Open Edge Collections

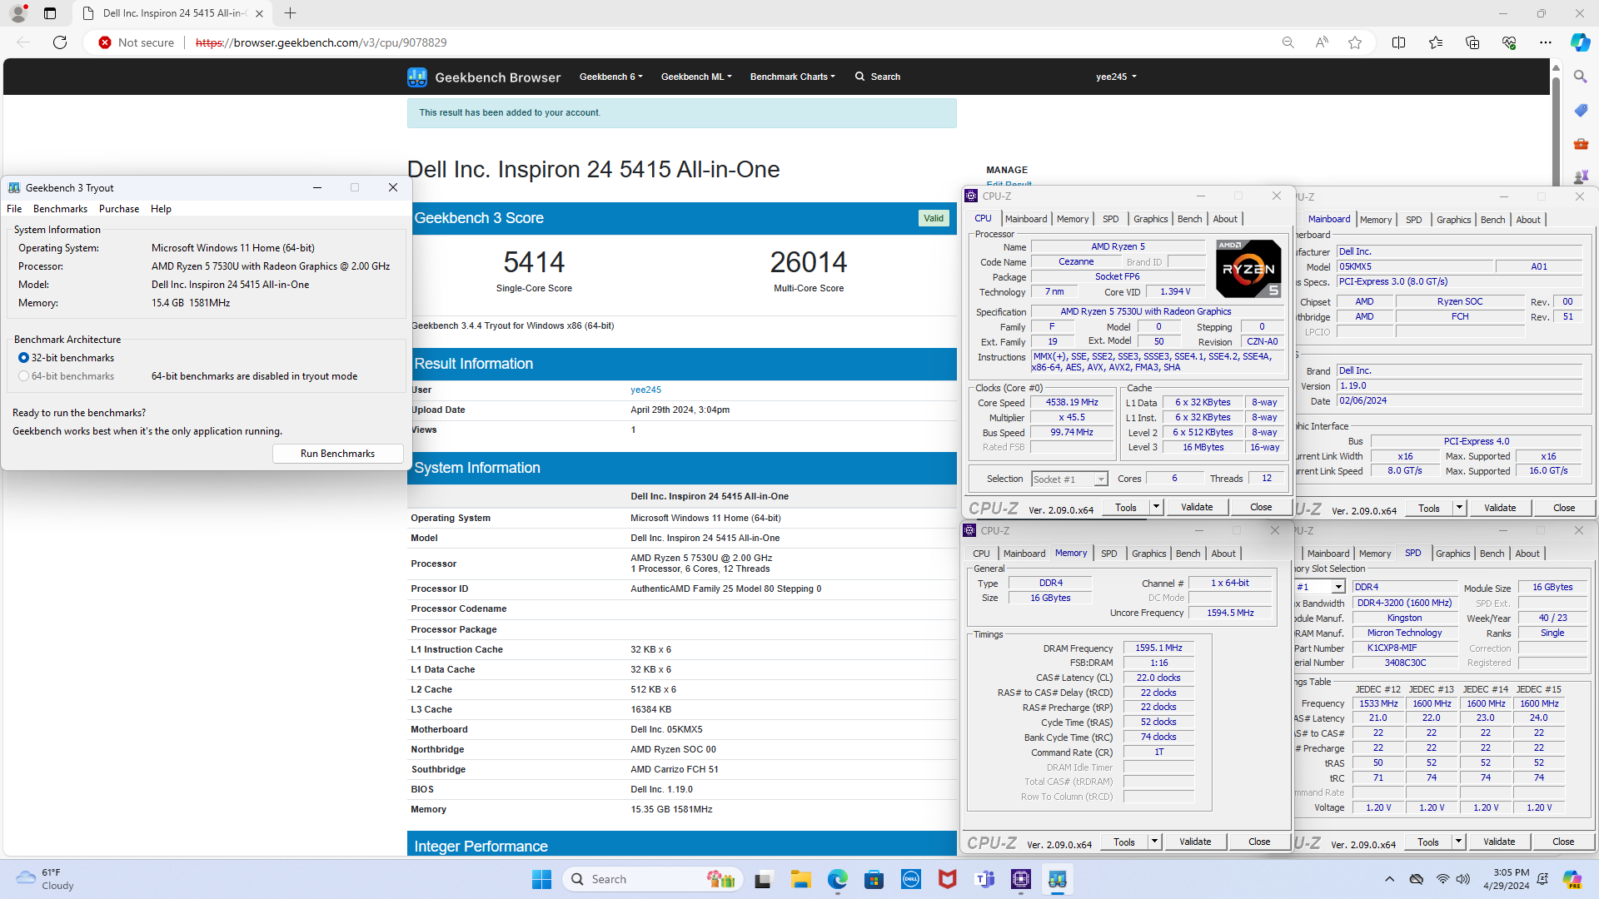pos(1472,42)
